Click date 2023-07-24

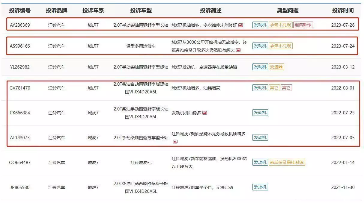343,46
